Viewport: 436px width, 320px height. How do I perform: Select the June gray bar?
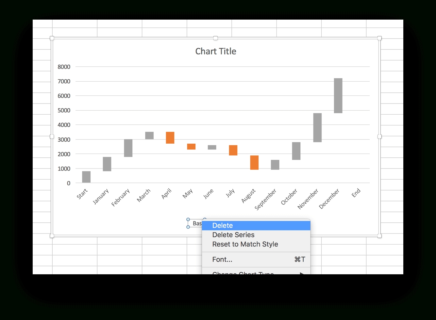tap(212, 147)
